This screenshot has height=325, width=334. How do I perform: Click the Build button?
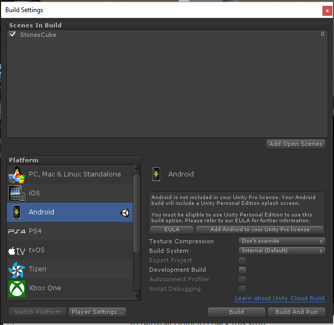(x=237, y=312)
